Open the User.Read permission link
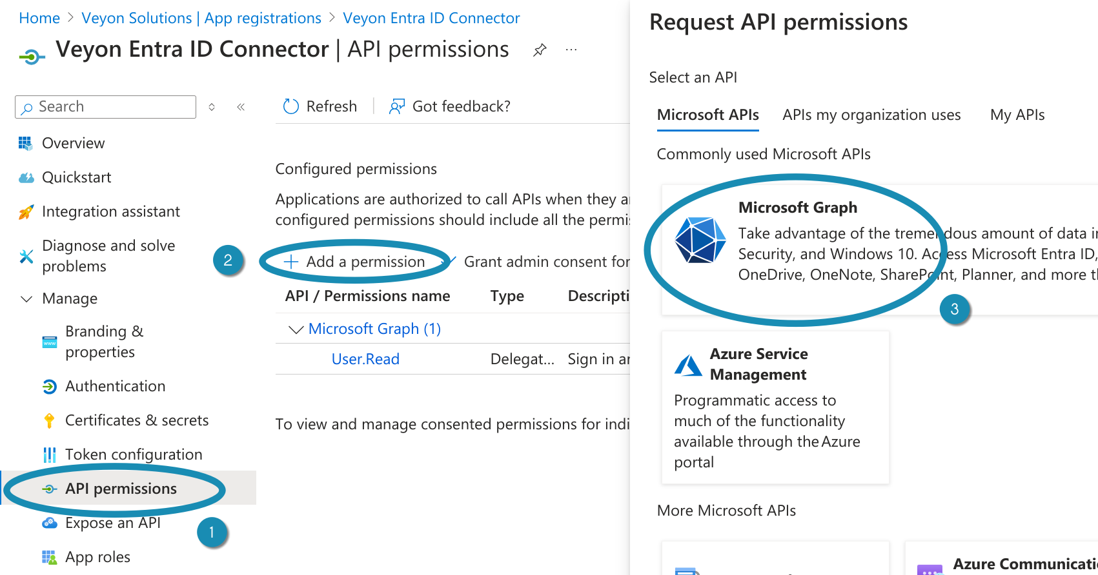1098x575 pixels. point(365,359)
